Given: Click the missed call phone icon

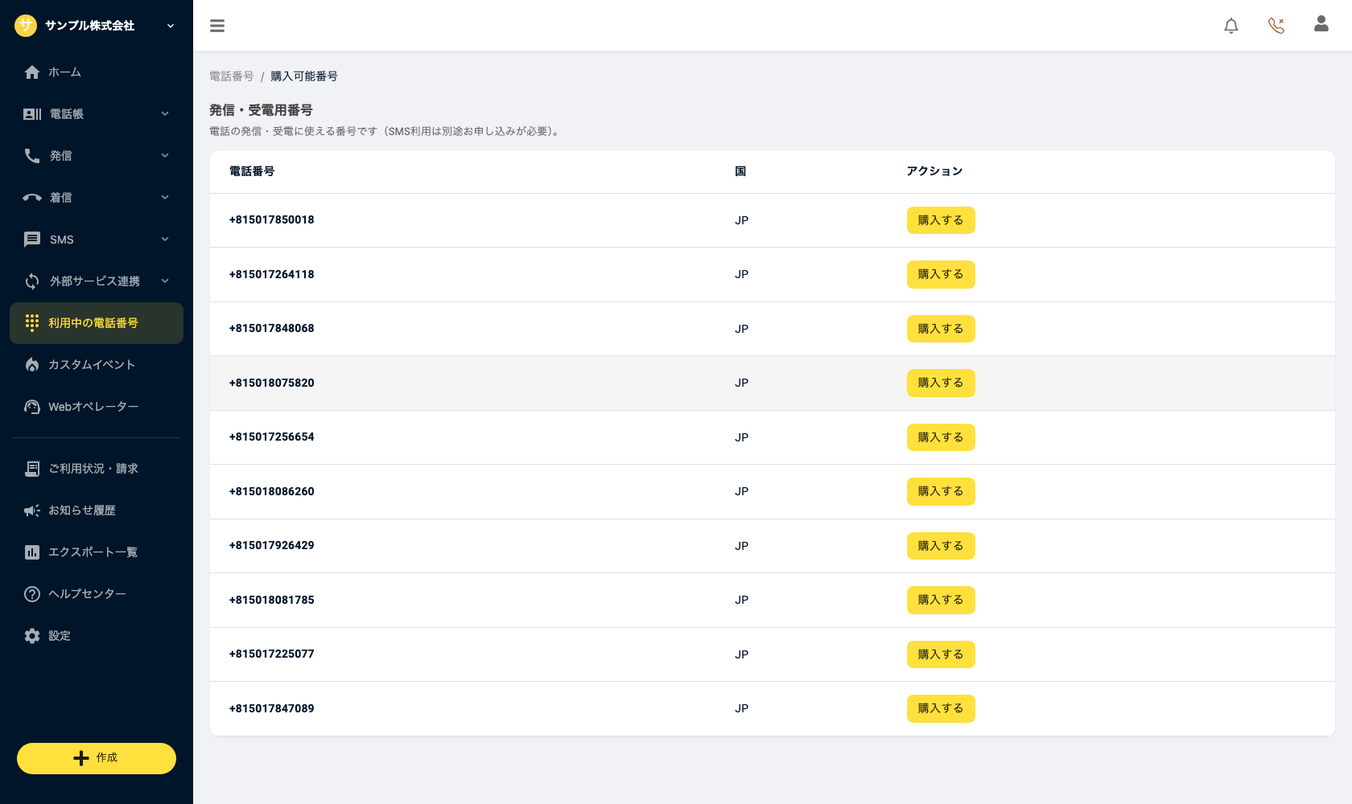Looking at the screenshot, I should point(1276,26).
